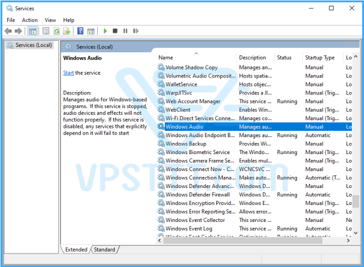Click Sort by the cut-off Log On As column header

pos(348,58)
